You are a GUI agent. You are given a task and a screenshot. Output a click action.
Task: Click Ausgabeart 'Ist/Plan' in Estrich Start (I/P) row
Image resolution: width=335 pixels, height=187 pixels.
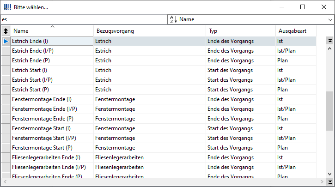(x=296, y=80)
